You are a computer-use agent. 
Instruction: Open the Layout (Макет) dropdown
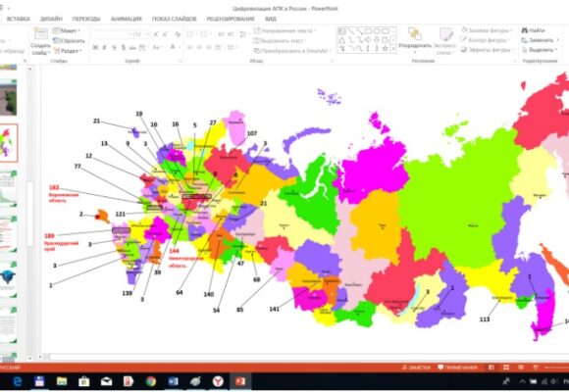(x=67, y=30)
